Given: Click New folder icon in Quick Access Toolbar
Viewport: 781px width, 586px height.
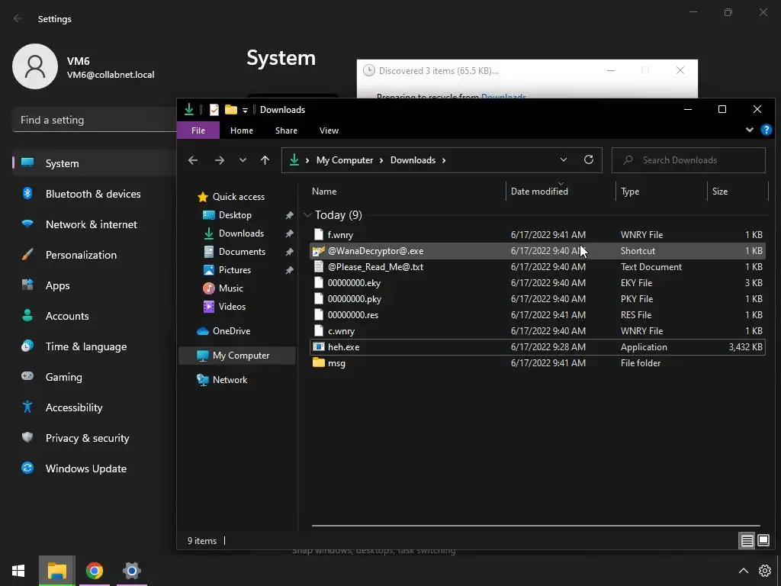Looking at the screenshot, I should (x=230, y=110).
